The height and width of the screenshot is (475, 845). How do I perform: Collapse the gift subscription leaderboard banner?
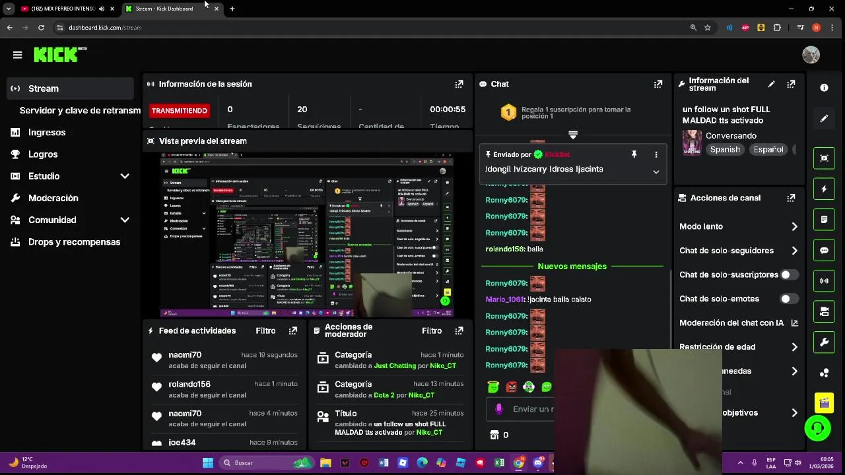coord(573,135)
